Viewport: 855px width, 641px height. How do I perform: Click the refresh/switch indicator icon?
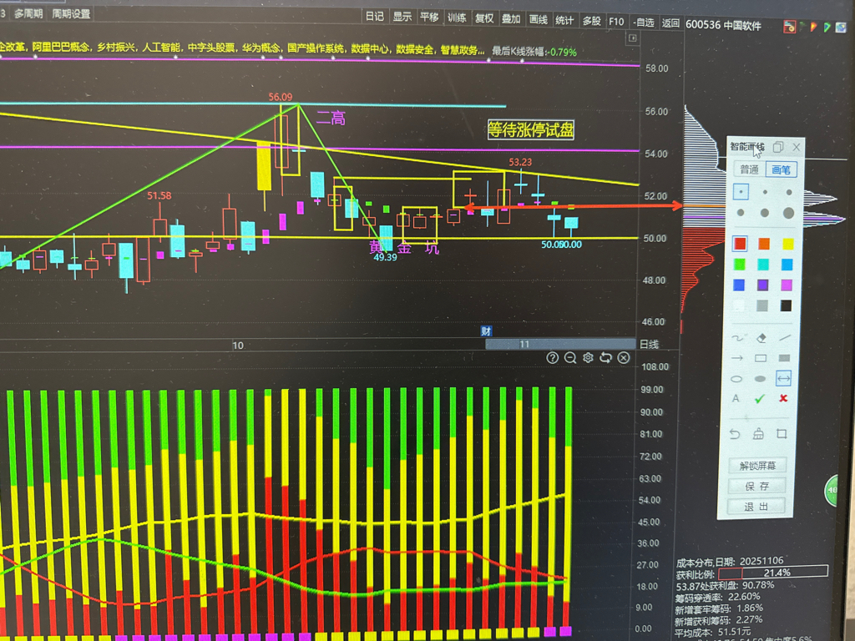(x=606, y=357)
